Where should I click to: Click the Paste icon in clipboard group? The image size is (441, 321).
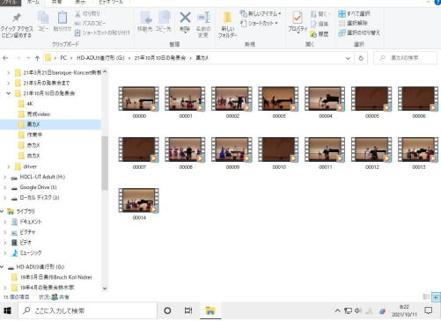click(62, 18)
